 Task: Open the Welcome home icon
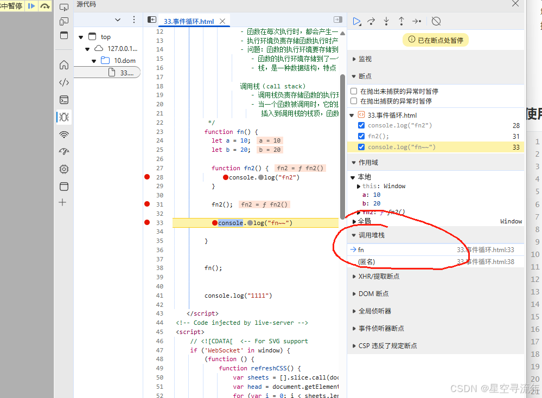pos(64,65)
